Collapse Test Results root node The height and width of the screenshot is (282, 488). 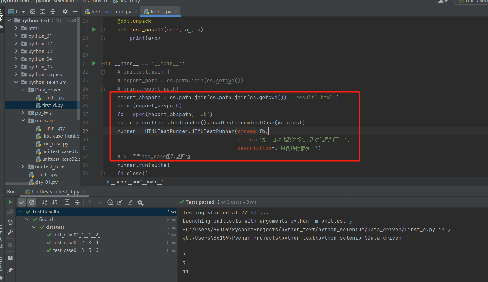[20, 211]
